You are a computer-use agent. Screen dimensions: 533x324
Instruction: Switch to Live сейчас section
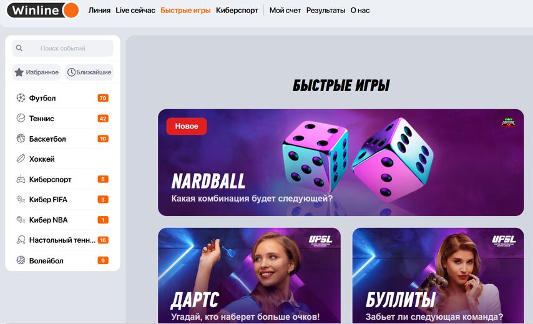tap(135, 11)
